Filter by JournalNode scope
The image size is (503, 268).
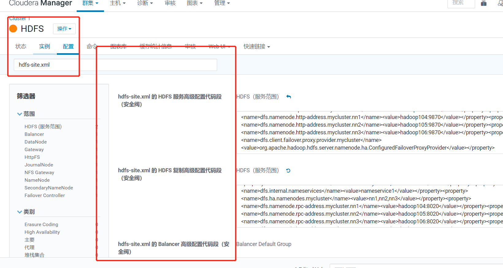[39, 165]
